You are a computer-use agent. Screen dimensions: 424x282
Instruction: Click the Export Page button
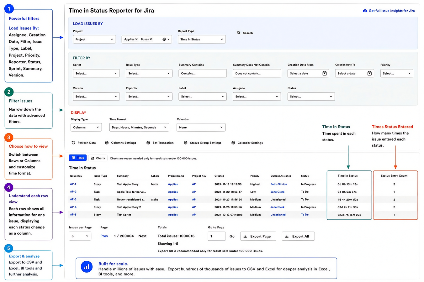click(x=258, y=236)
